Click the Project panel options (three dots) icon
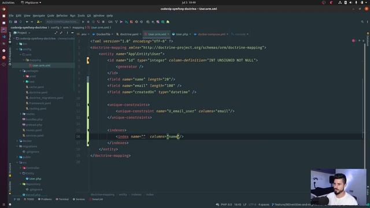This screenshot has width=370, height=208. [67, 33]
